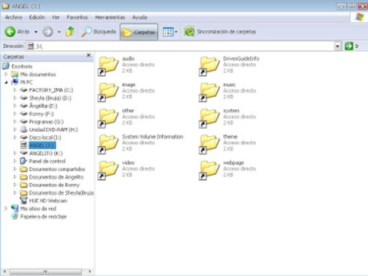Expand Ronny (F:) drive node

click(x=15, y=114)
